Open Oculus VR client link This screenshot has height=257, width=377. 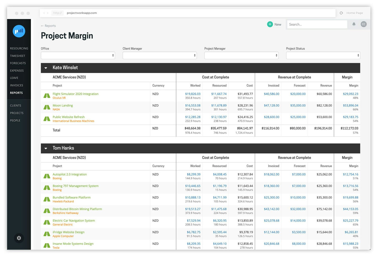[59, 98]
